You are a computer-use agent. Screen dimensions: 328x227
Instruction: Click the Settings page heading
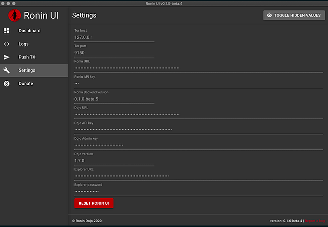click(84, 15)
